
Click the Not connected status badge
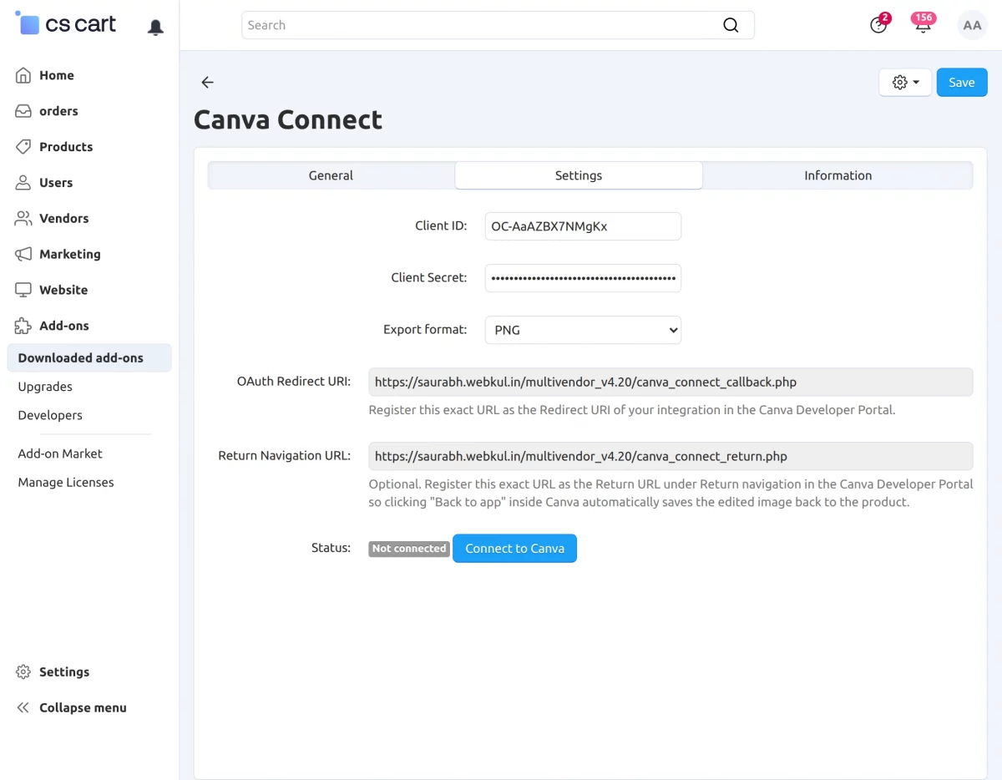click(409, 549)
